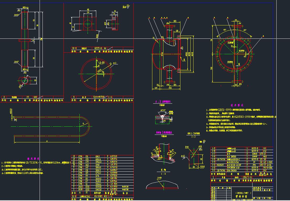Select the JB/T4746 standard cell in row 1-1
Viewport: 290px width, 201px height.
tap(221, 171)
